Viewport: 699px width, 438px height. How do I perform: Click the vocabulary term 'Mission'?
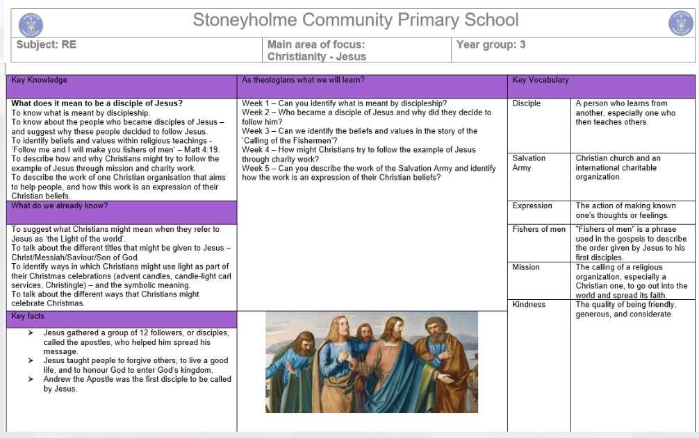coord(525,267)
